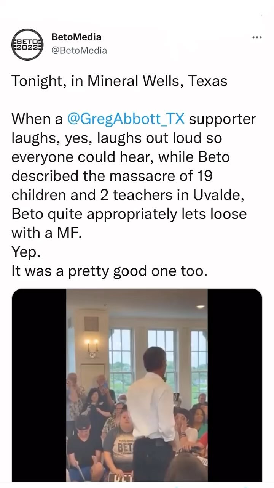Click the video's left black letterbox bar

(x=39, y=385)
